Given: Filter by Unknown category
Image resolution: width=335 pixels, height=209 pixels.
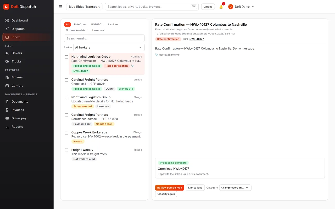Looking at the screenshot, I should (98, 30).
